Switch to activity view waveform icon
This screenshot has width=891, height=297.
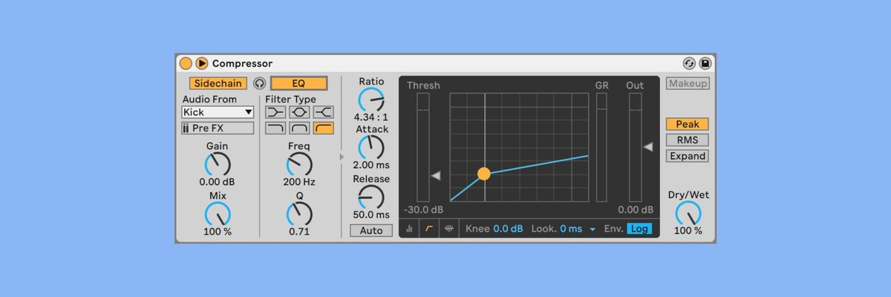pos(448,229)
